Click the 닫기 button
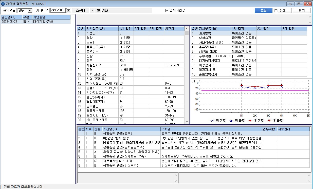This screenshot has height=189, width=313. tap(302, 11)
